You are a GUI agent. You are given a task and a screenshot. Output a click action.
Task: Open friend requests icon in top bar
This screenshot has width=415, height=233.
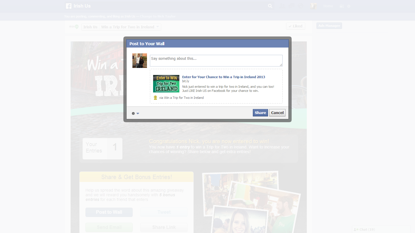(282, 6)
